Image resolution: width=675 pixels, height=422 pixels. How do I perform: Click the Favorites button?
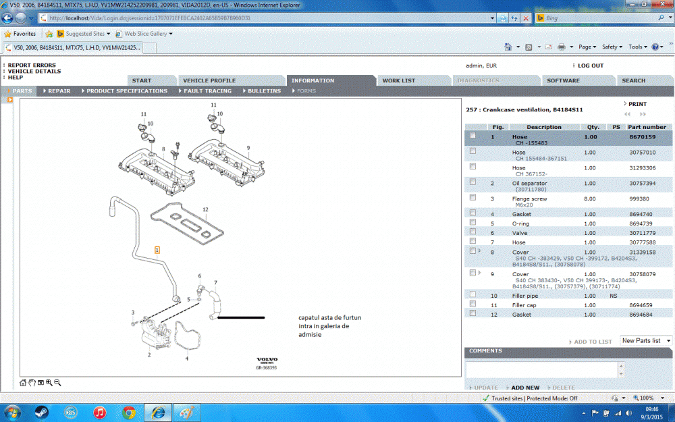coord(20,34)
